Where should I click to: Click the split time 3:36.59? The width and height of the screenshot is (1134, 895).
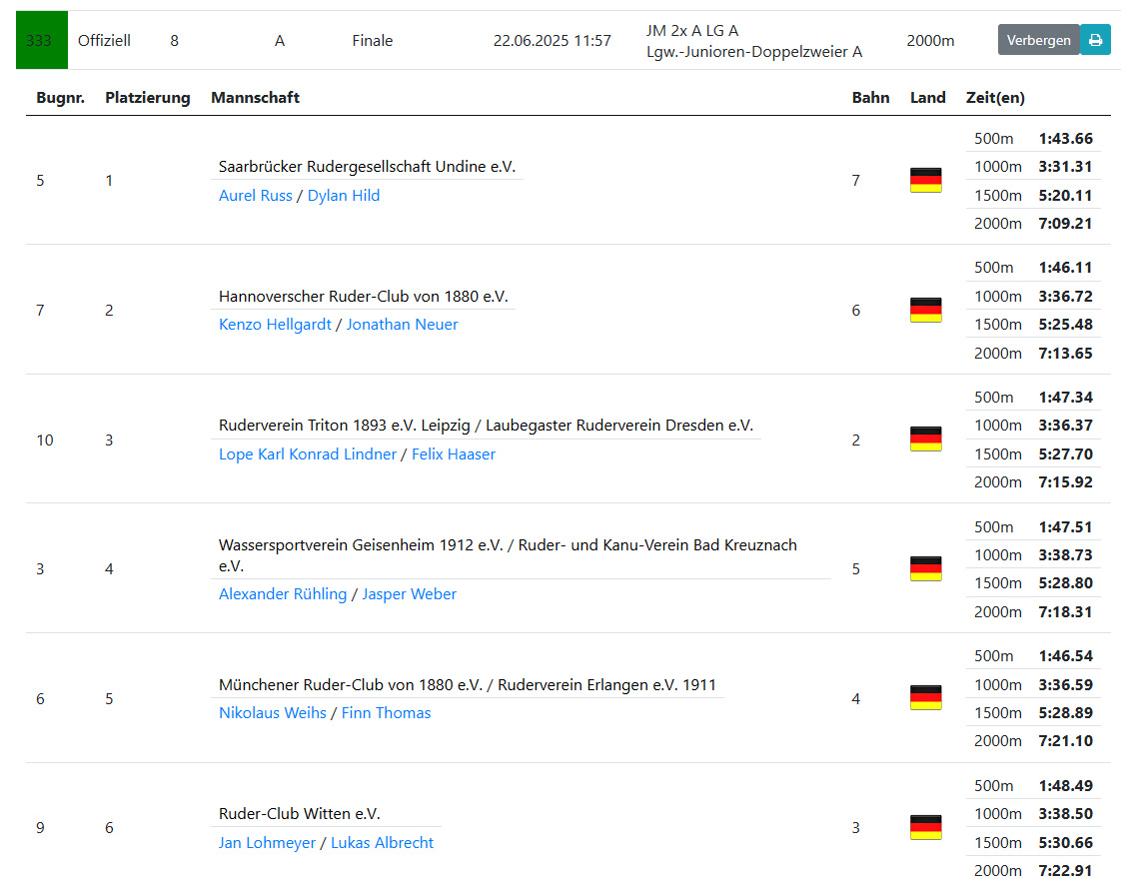(x=1065, y=684)
